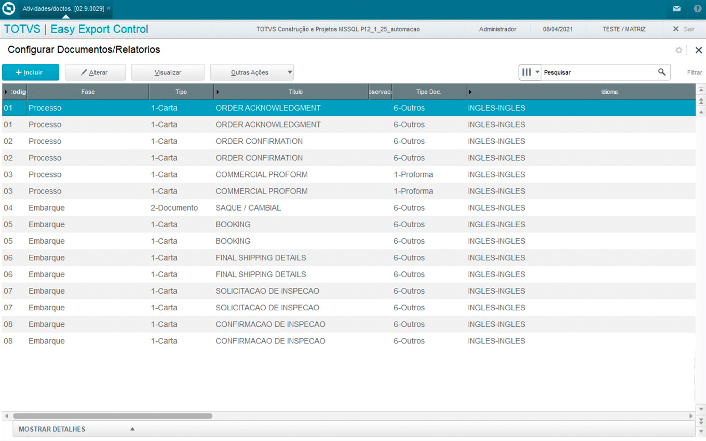Expand the Mostrar Detalhes panel
706x441 pixels.
pyautogui.click(x=76, y=429)
